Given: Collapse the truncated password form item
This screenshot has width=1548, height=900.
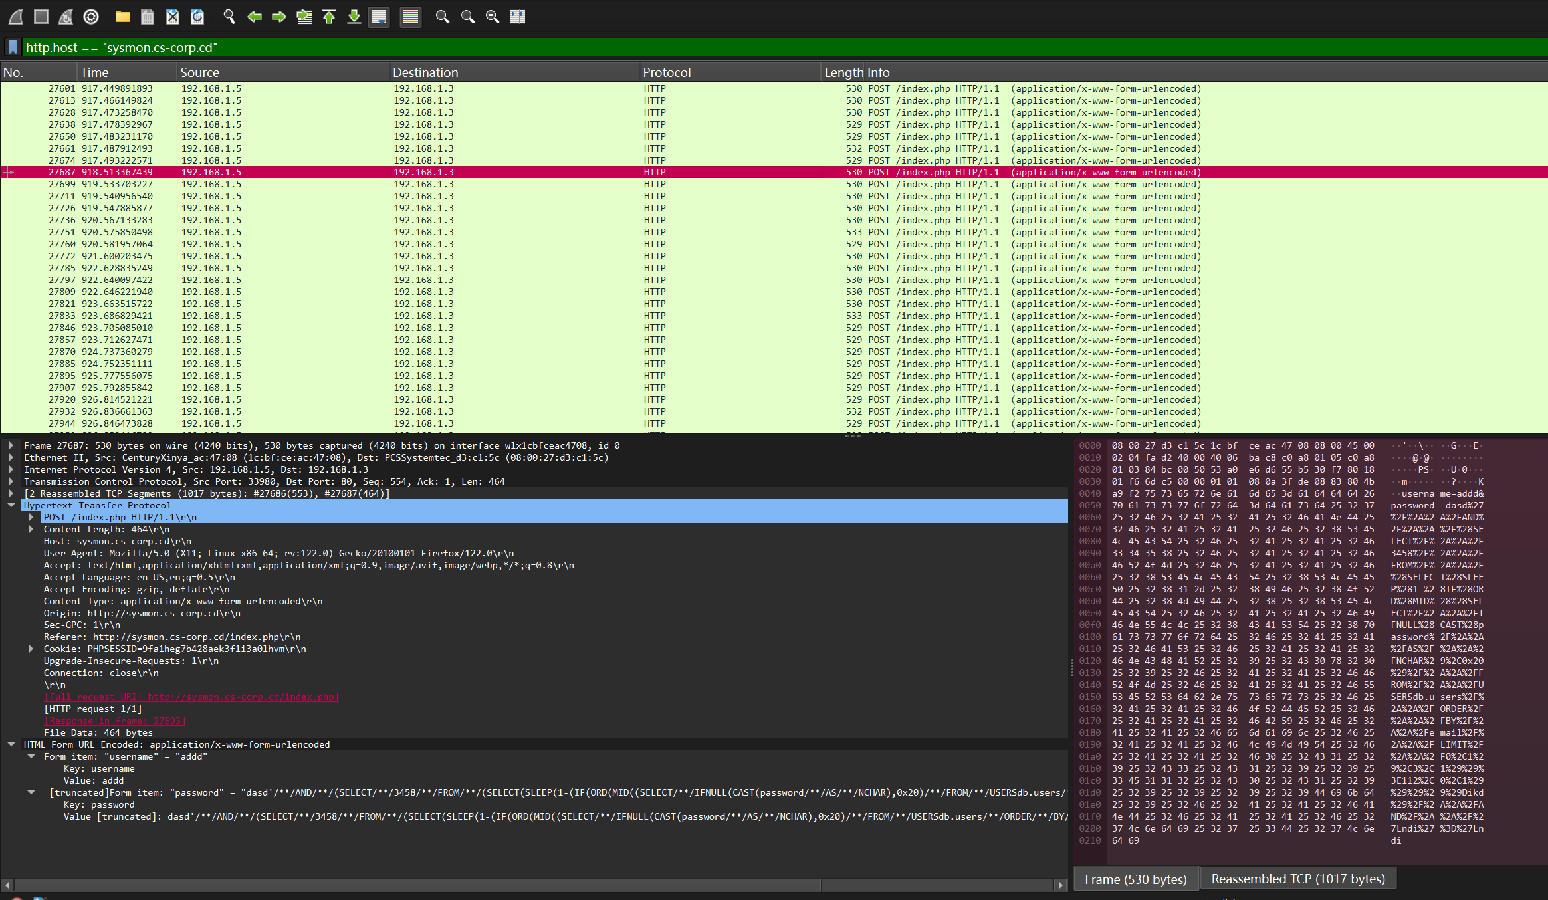Looking at the screenshot, I should (x=31, y=792).
